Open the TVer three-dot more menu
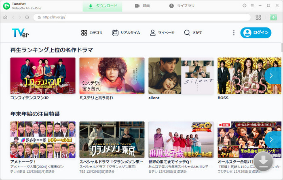Viewport: 283px width, 180px height. [234, 33]
